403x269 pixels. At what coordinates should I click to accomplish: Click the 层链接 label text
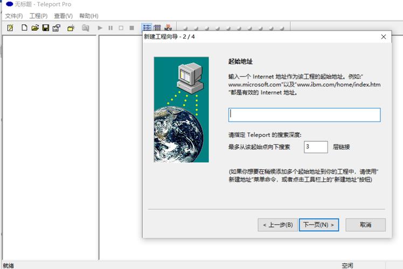pyautogui.click(x=342, y=147)
